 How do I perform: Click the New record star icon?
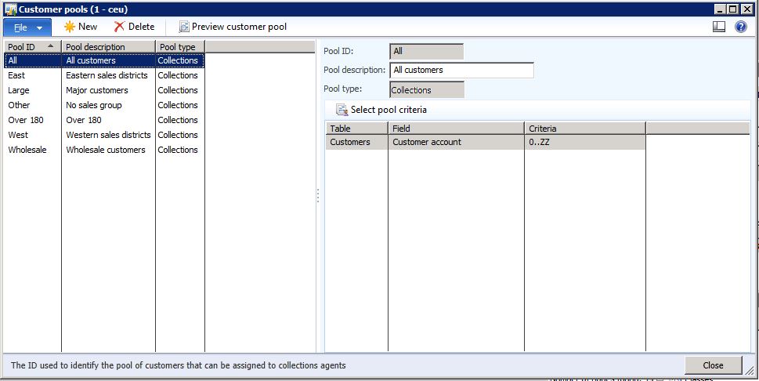(69, 27)
